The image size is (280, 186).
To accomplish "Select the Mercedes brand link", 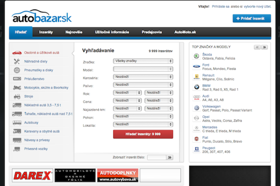I will [210, 127].
